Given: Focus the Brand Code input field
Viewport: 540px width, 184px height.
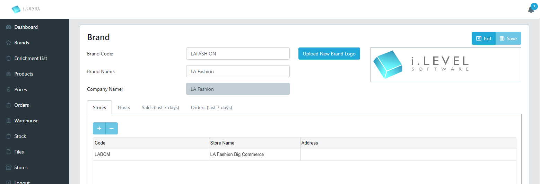Looking at the screenshot, I should point(238,54).
